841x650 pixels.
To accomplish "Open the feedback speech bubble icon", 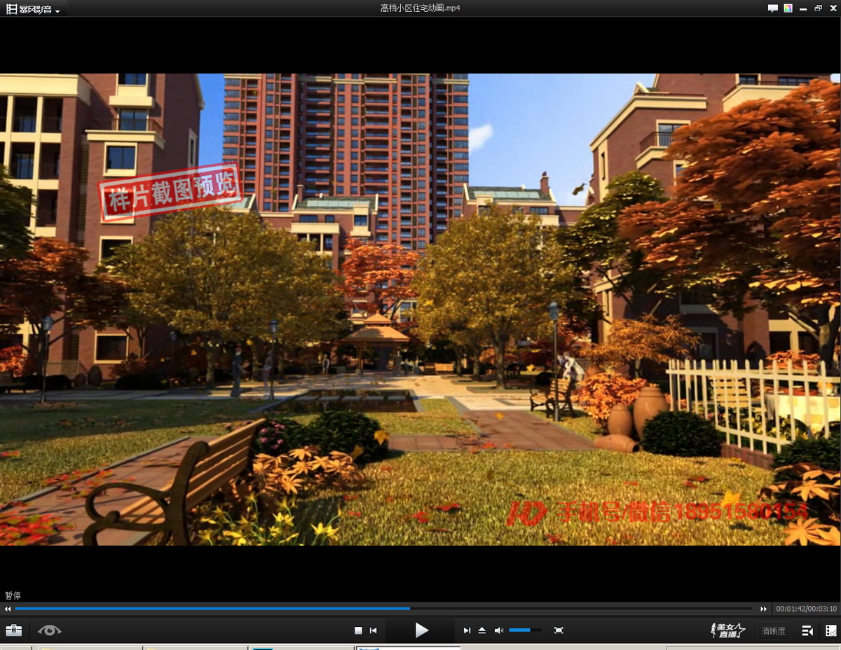I will click(x=772, y=8).
